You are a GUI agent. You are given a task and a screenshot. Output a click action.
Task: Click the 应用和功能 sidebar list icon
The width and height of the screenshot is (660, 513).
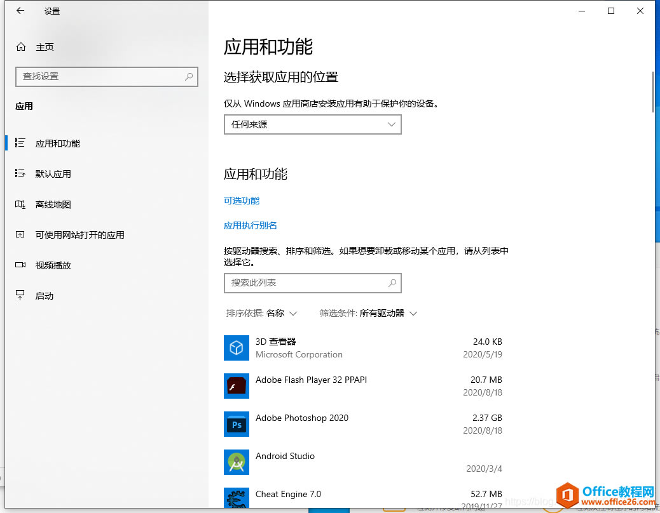(20, 143)
